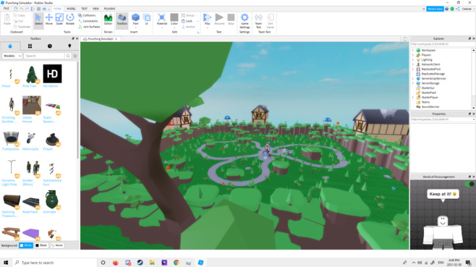Select Black toolbox background

pos(41,245)
